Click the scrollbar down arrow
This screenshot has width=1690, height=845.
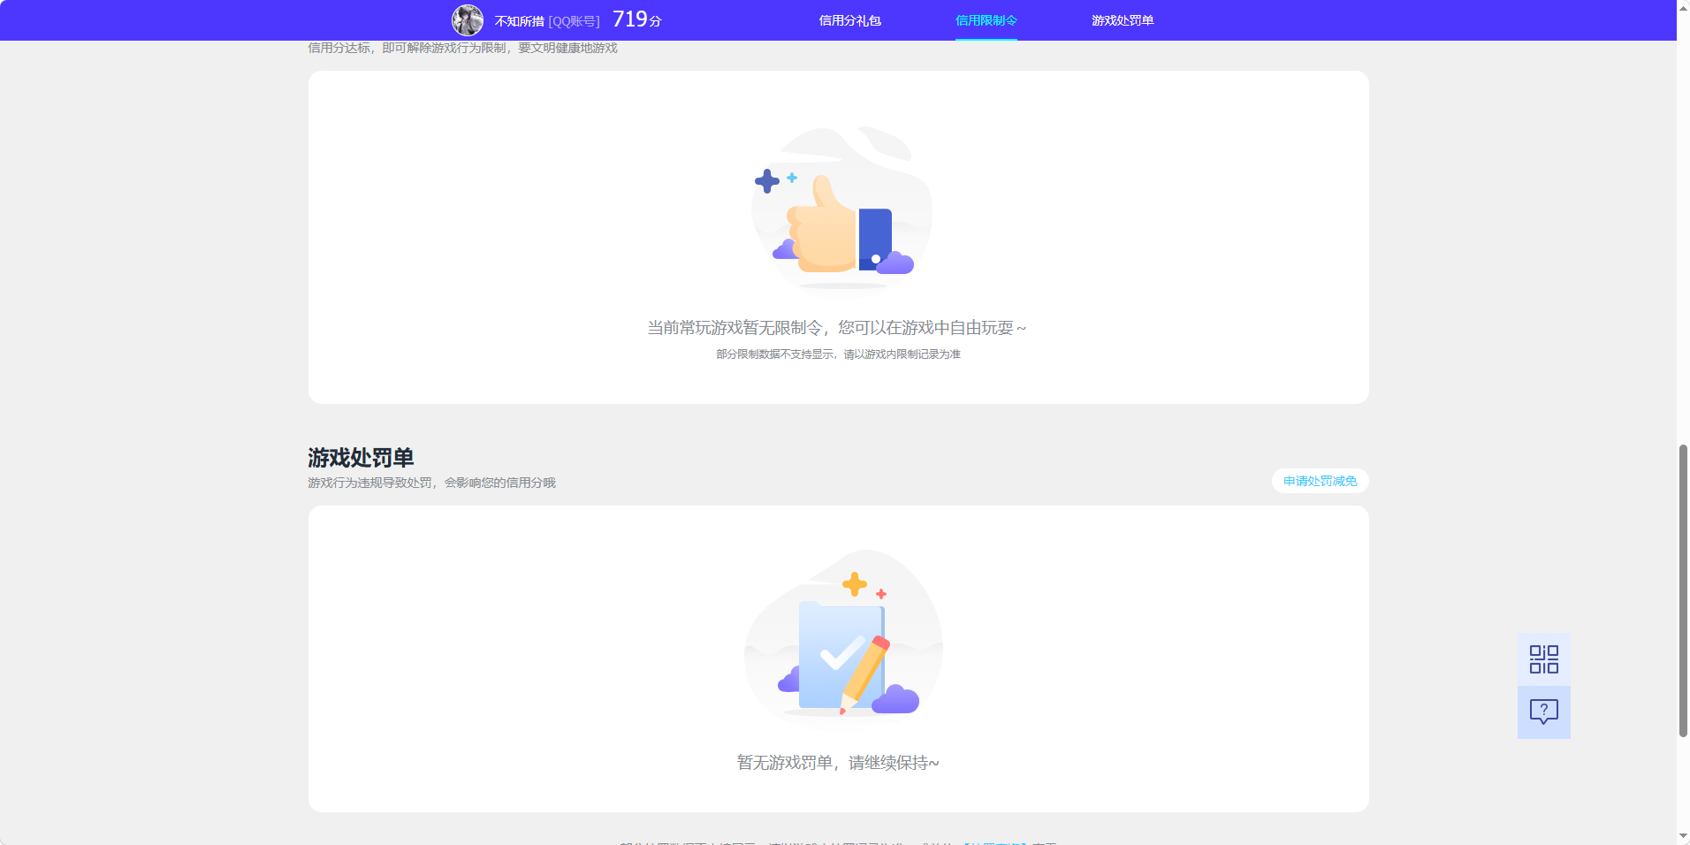coord(1683,836)
